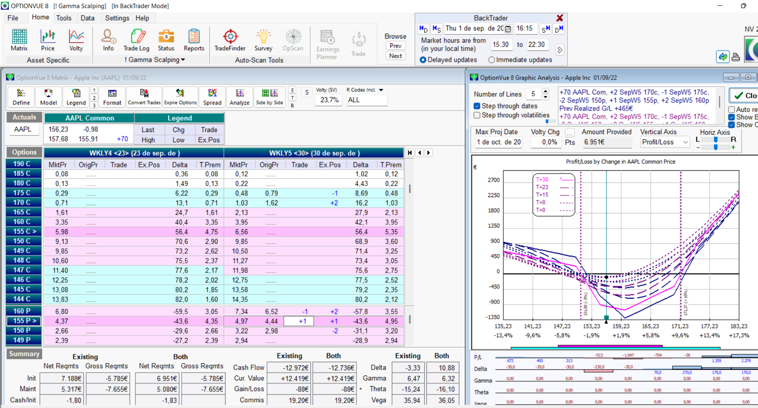This screenshot has width=758, height=408.
Task: Click the 155 P WKLY5 Trade cell
Action: [299, 321]
